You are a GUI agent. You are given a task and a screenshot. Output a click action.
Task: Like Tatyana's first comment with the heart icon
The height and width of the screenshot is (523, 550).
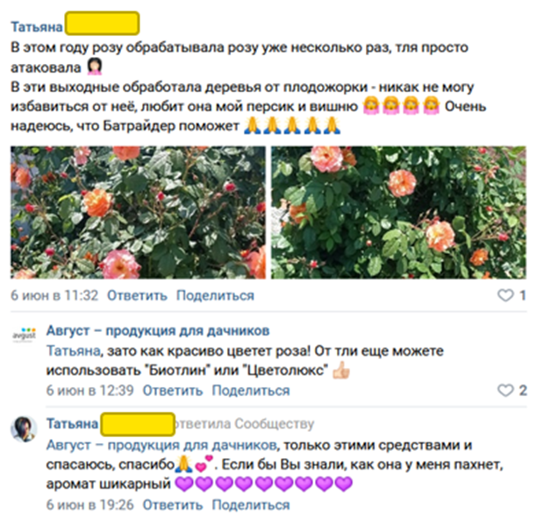pos(505,295)
